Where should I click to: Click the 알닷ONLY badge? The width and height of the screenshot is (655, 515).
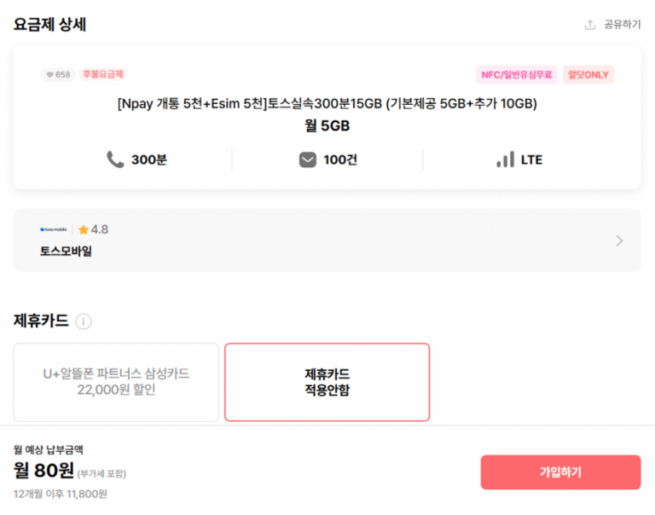(588, 75)
